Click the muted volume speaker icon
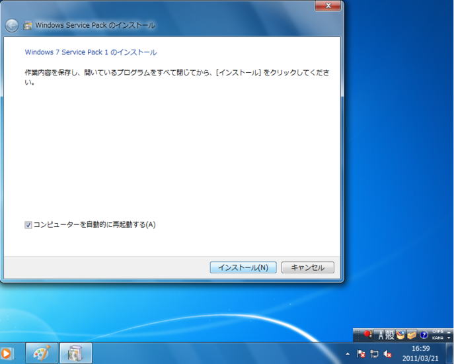This screenshot has width=454, height=364. tap(387, 354)
